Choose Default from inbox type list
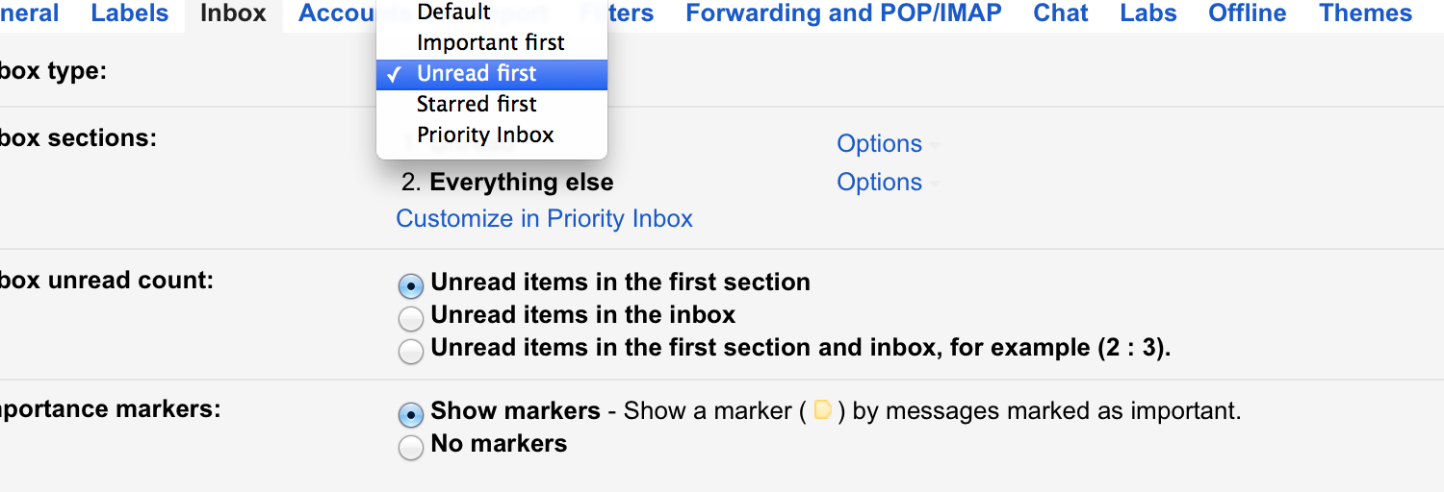The image size is (1444, 492). click(x=454, y=12)
